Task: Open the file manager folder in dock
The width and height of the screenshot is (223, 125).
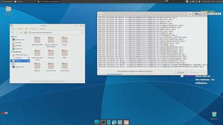Action: (126, 122)
